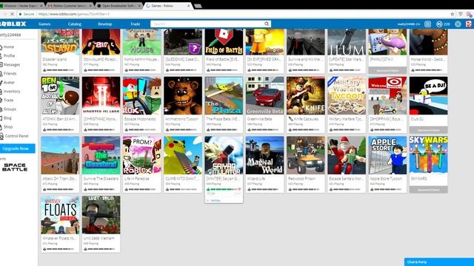
Task: Open the Develop nav menu
Action: tap(105, 24)
